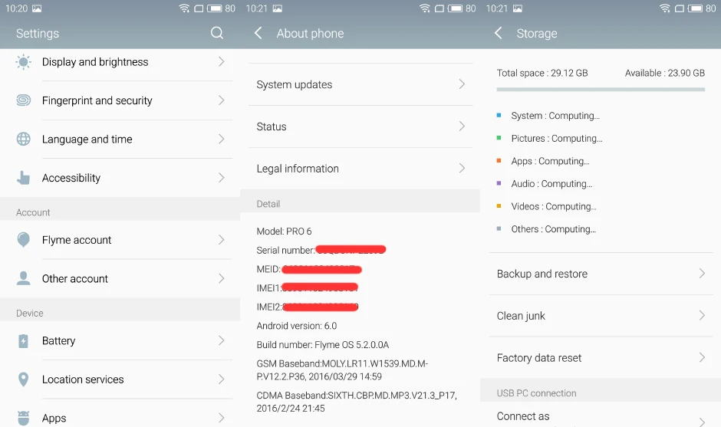Viewport: 721px width, 427px height.
Task: Open System updates in About phone
Action: pos(360,84)
